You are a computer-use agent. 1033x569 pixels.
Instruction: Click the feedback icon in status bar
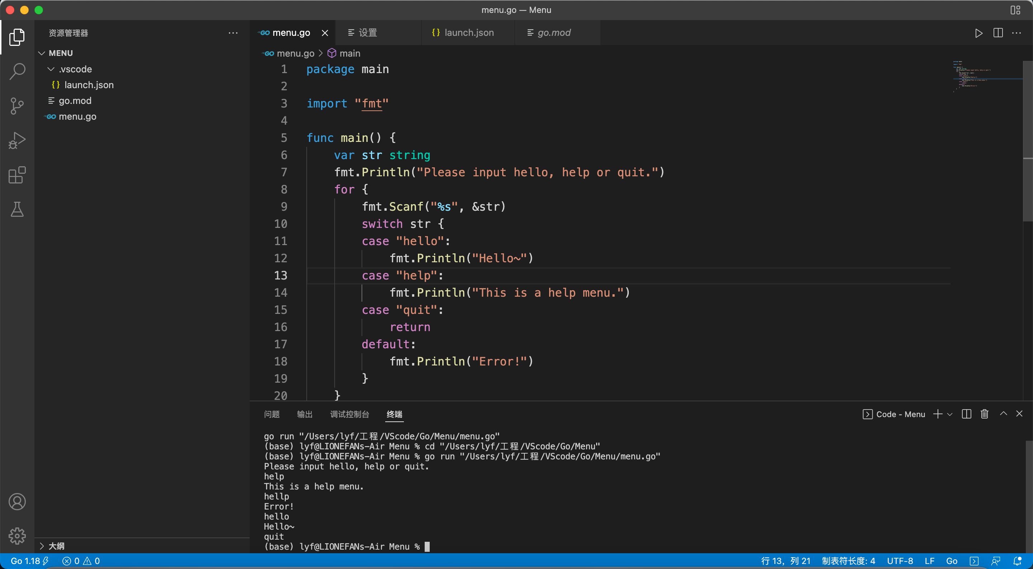pyautogui.click(x=996, y=561)
